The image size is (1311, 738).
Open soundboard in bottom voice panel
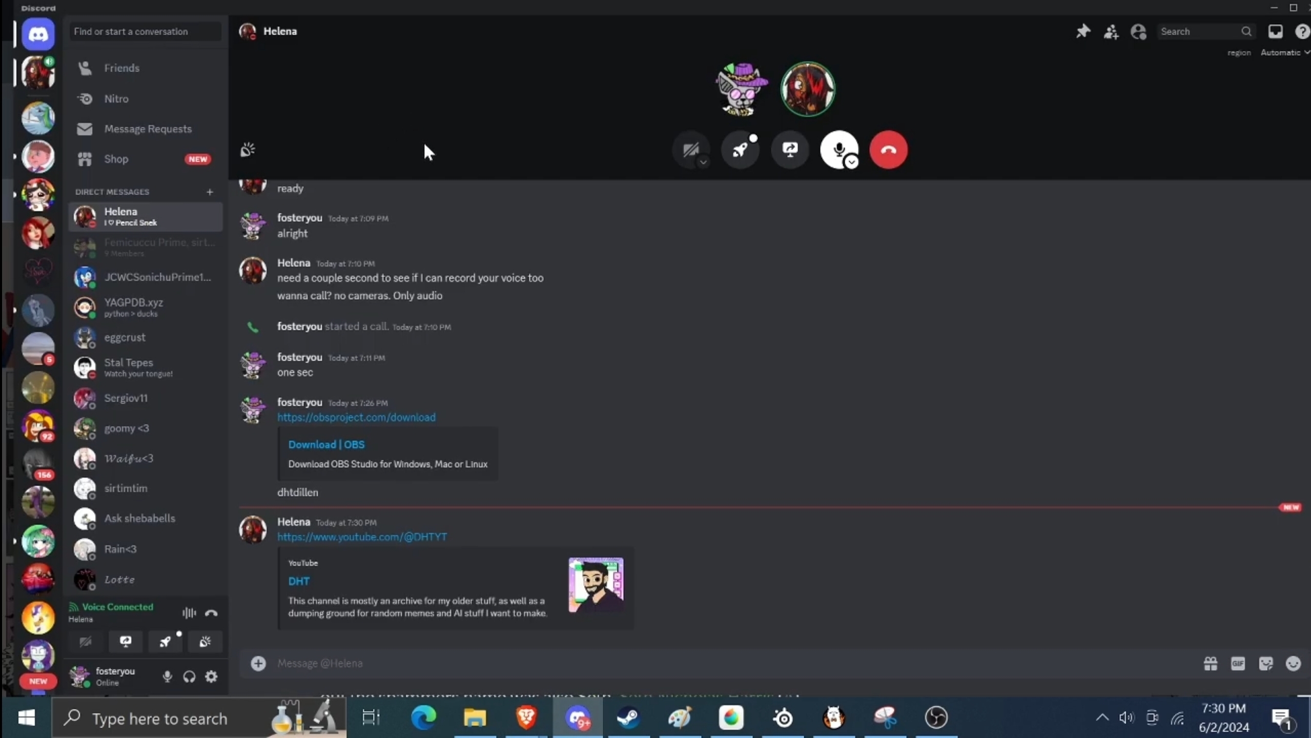click(x=205, y=641)
